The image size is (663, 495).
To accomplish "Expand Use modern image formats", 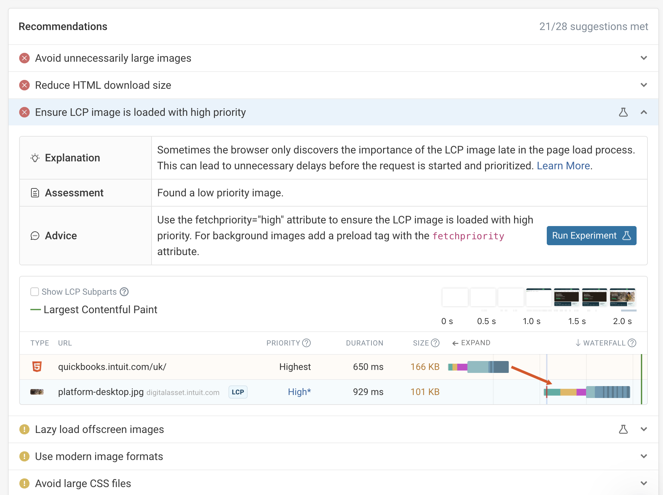I will 644,456.
